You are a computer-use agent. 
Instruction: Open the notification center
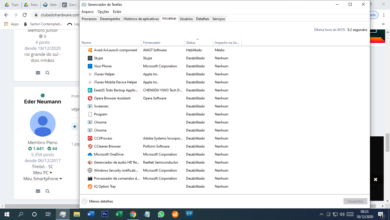(381, 214)
